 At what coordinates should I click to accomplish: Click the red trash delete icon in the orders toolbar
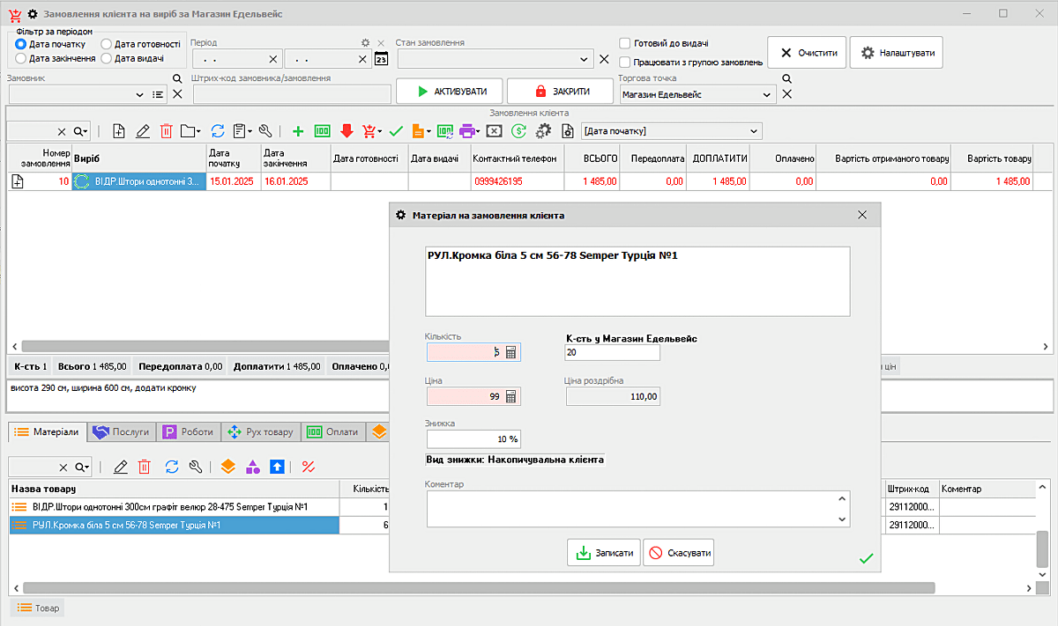click(x=166, y=131)
